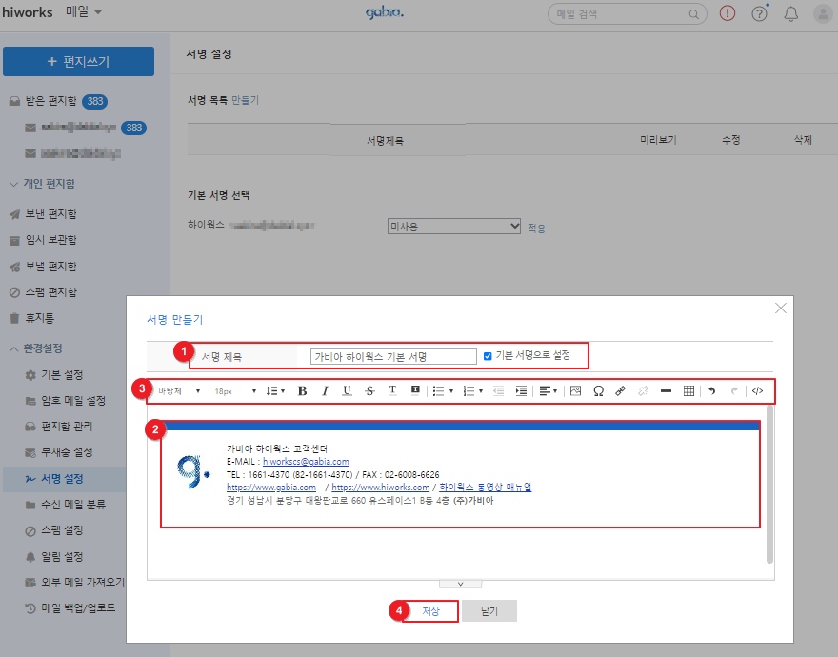Image resolution: width=838 pixels, height=657 pixels.
Task: Open the help question mark icon
Action: point(759,13)
